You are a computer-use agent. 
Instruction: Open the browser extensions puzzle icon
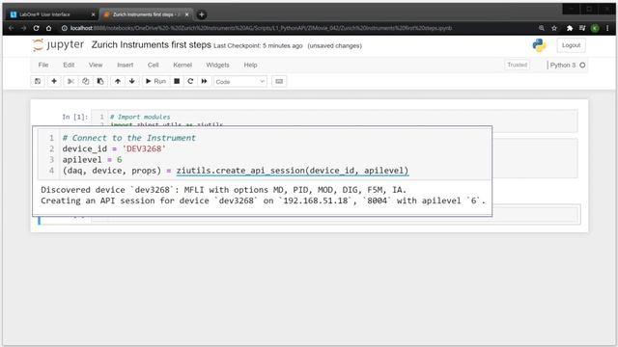point(569,28)
